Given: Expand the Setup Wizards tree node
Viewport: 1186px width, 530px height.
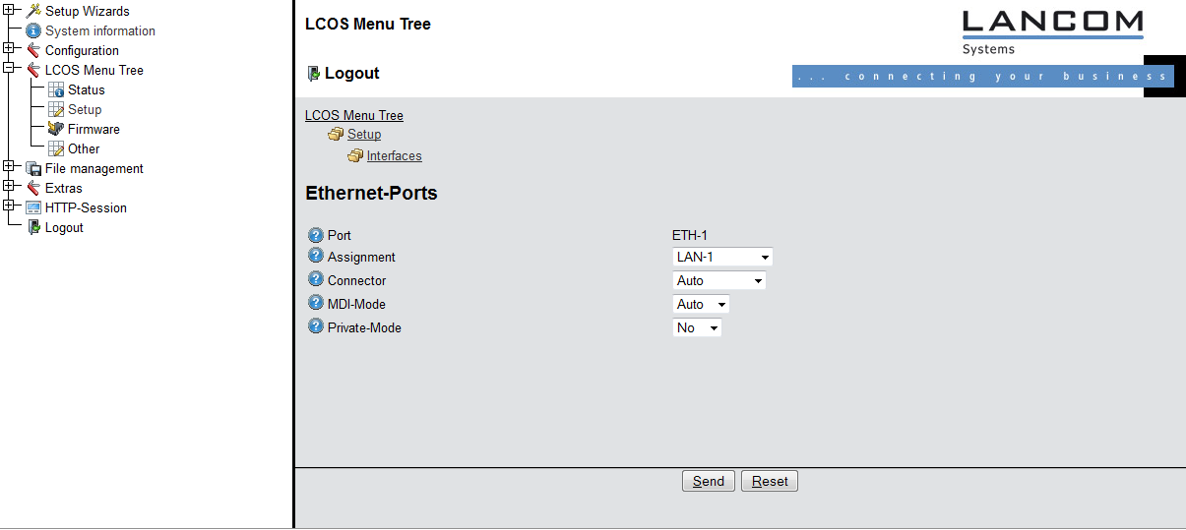Looking at the screenshot, I should (9, 10).
